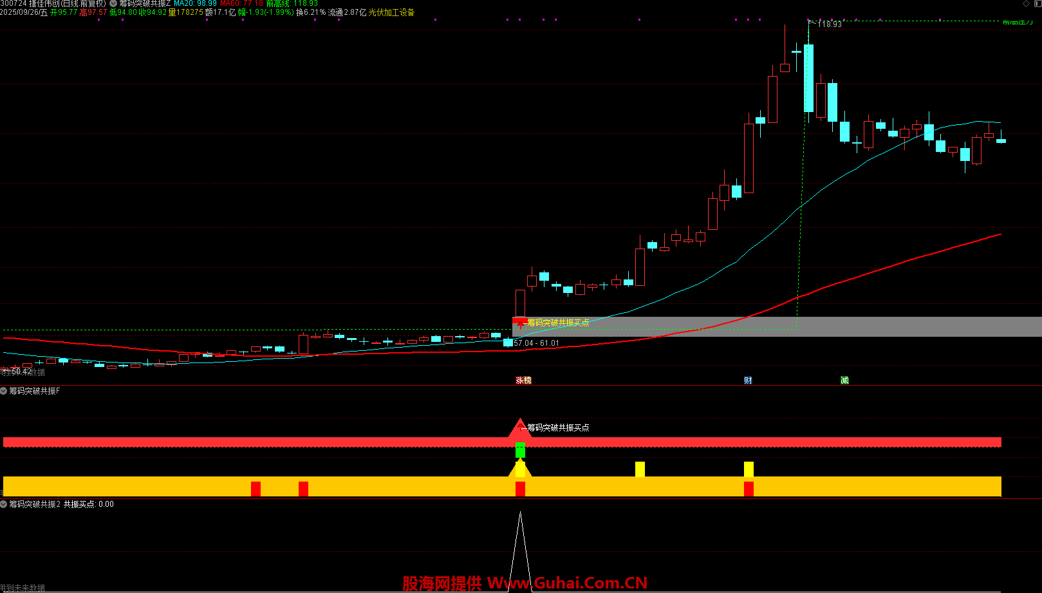Click the green signal block in indicator panel
The height and width of the screenshot is (593, 1042).
(520, 451)
